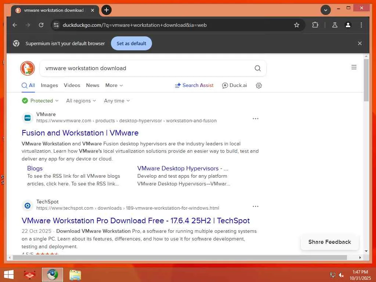Switch to Images tab

coord(50,85)
